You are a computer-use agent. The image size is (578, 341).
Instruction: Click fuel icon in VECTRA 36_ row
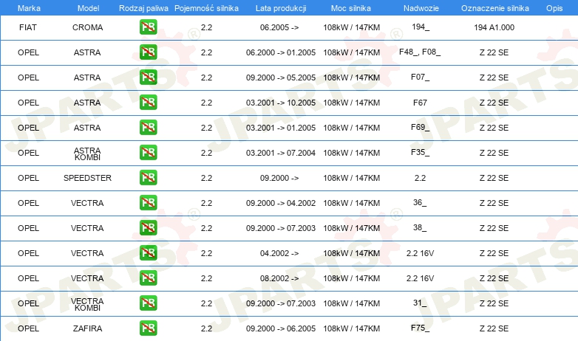coord(148,202)
